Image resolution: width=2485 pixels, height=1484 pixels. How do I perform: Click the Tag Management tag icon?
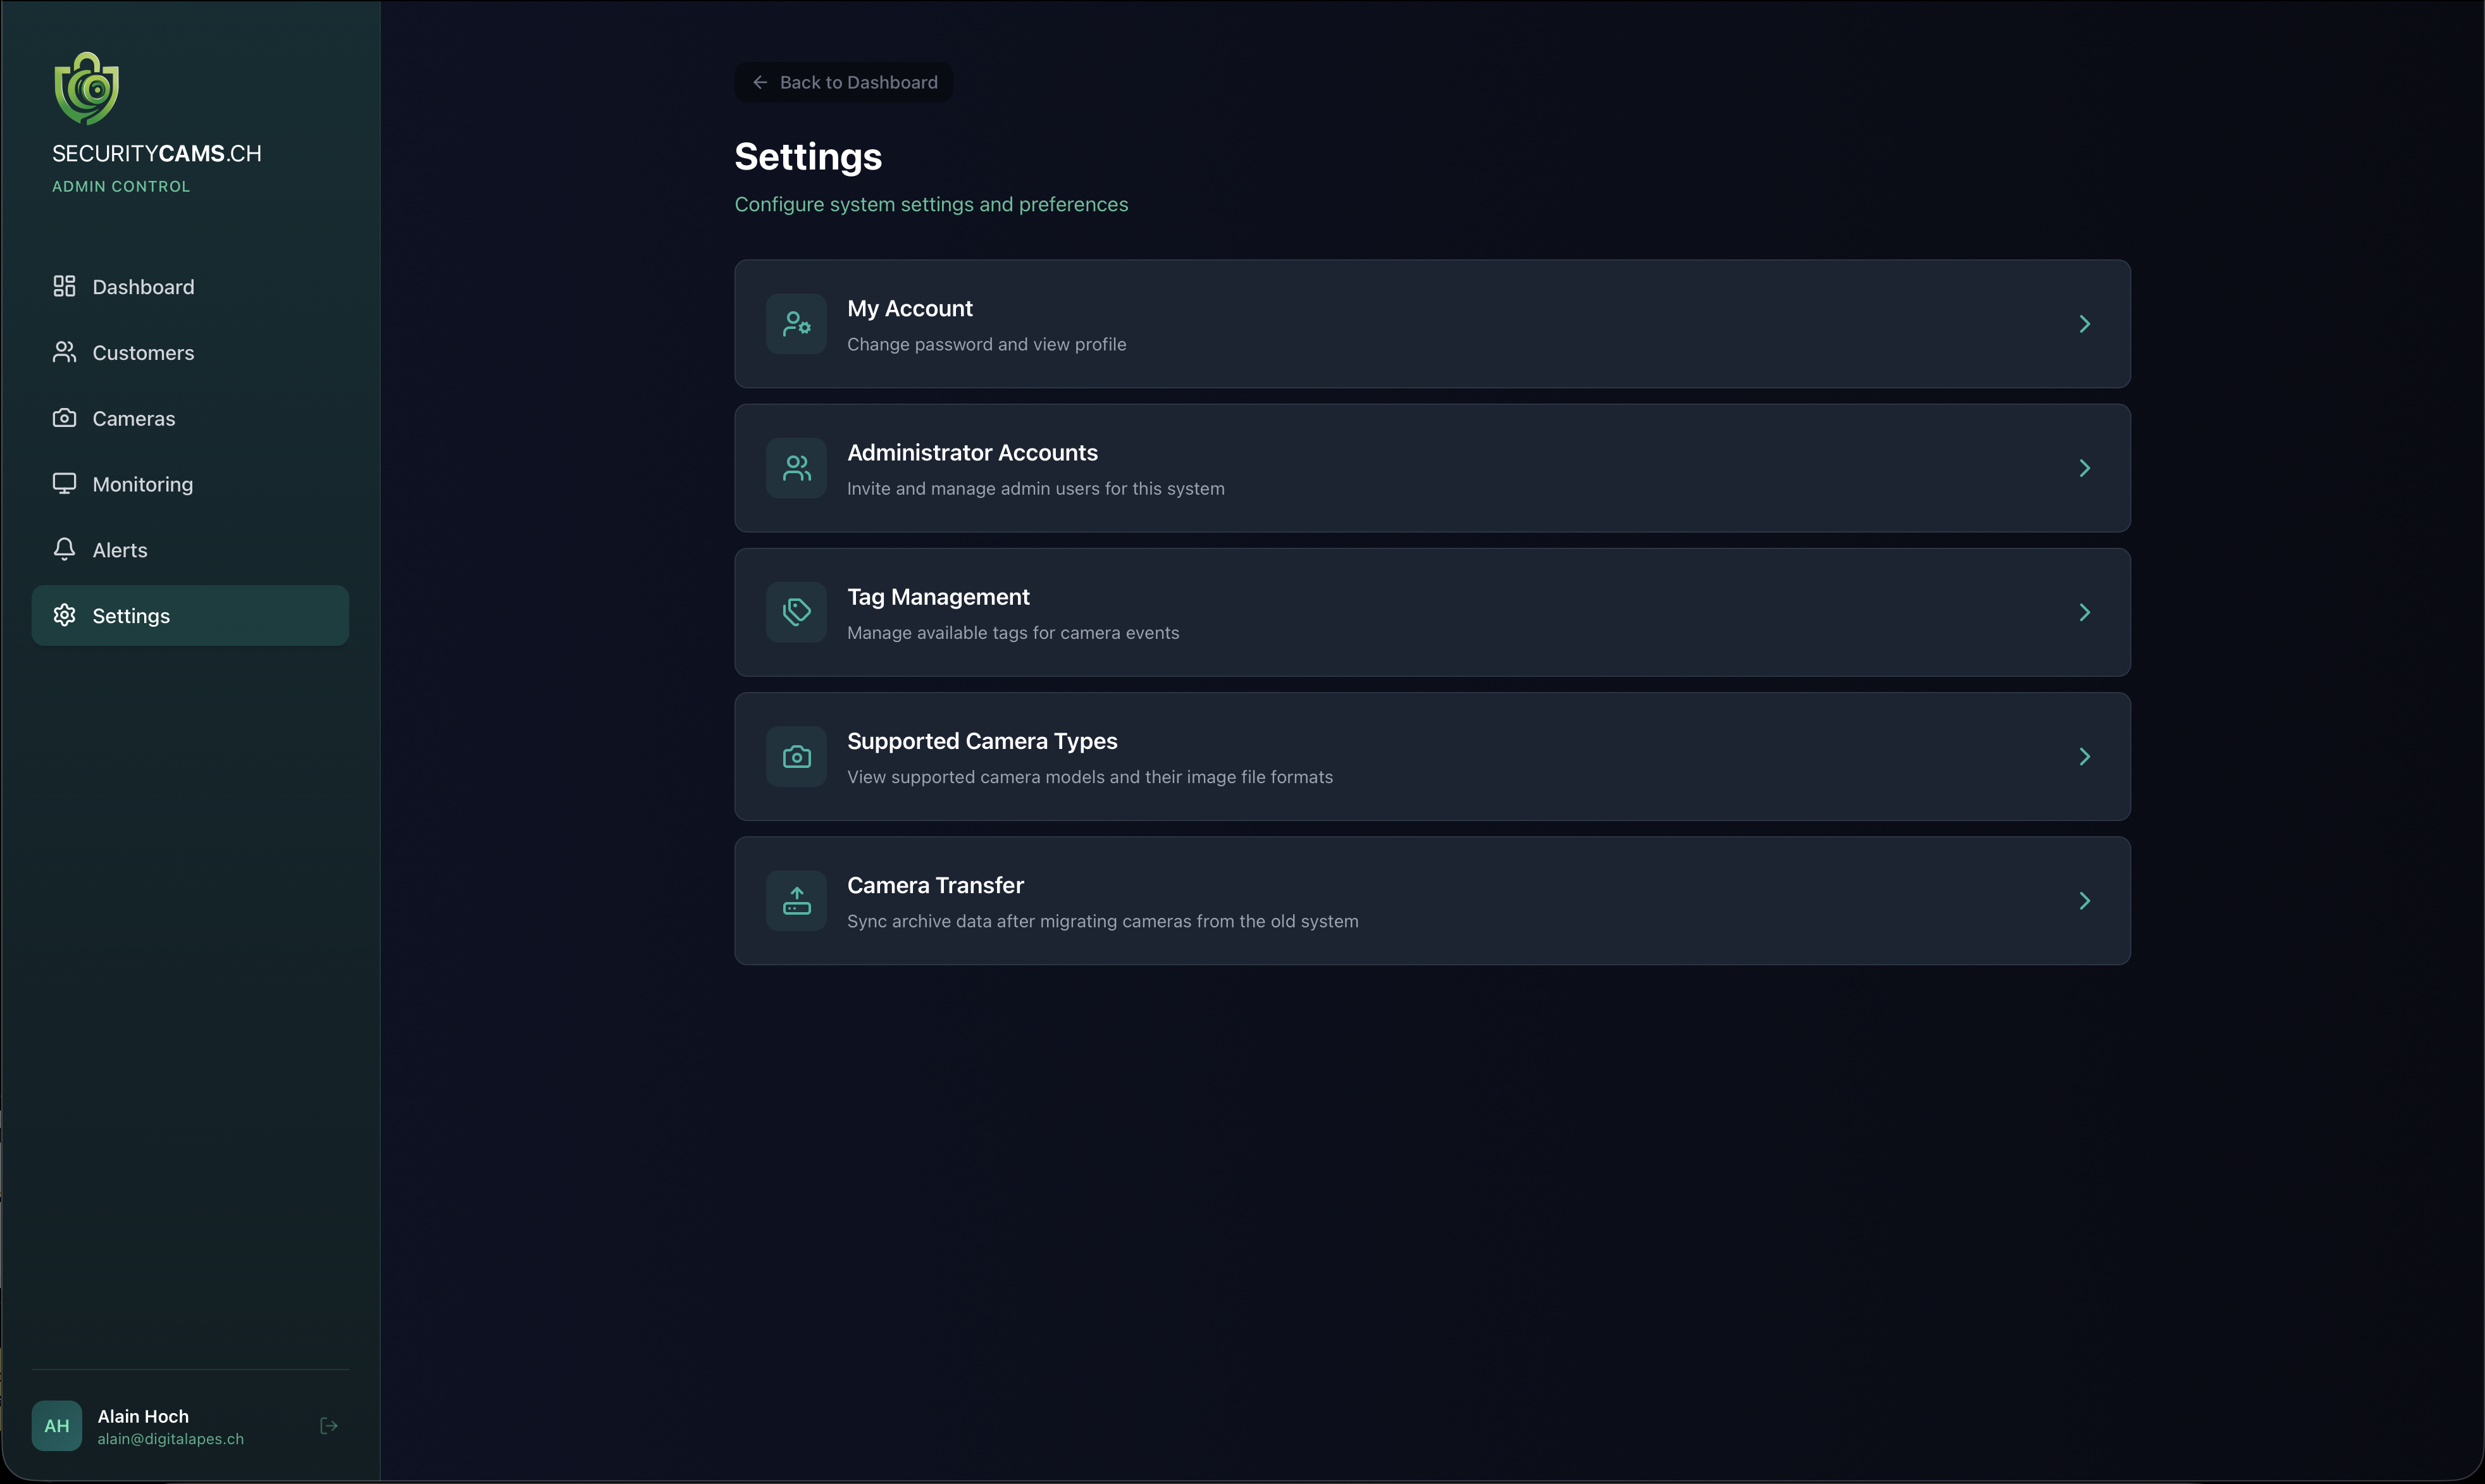tap(796, 612)
